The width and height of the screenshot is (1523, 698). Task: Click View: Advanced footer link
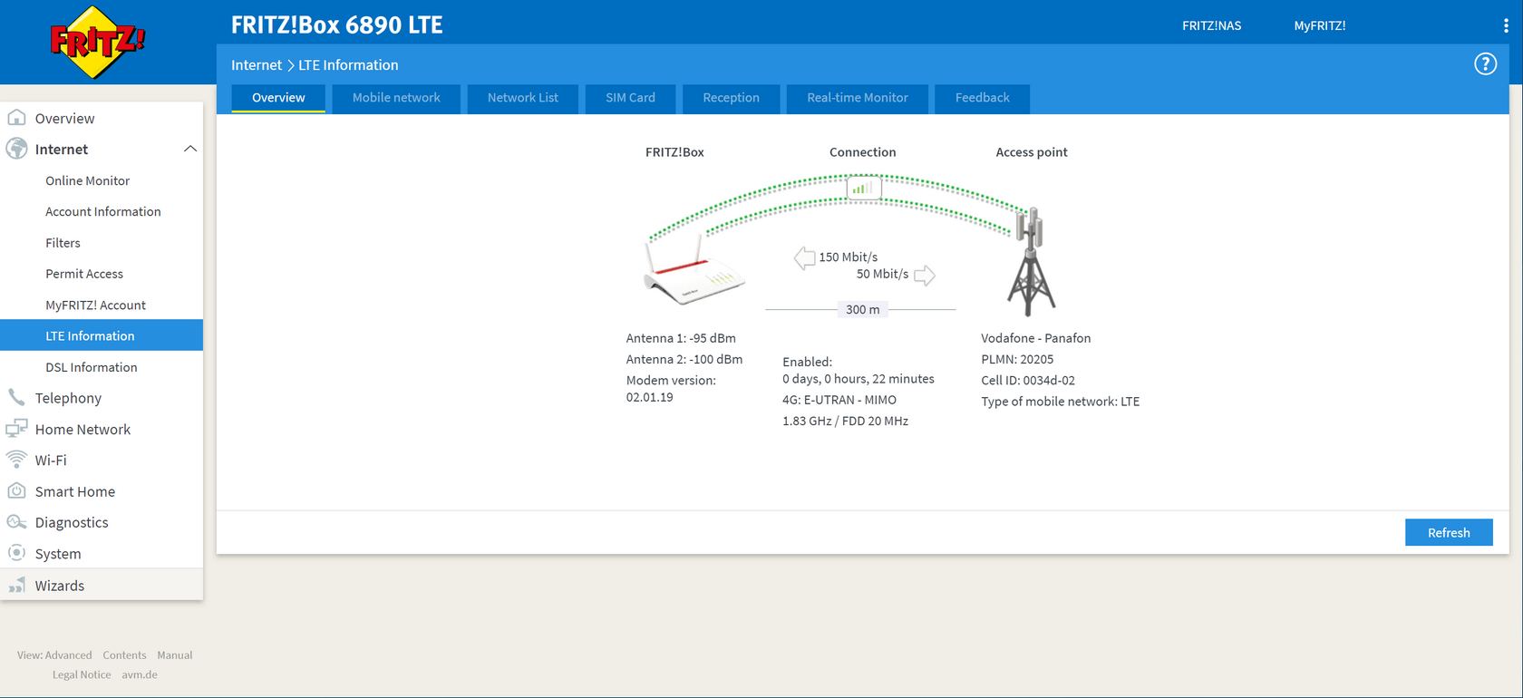pyautogui.click(x=54, y=655)
